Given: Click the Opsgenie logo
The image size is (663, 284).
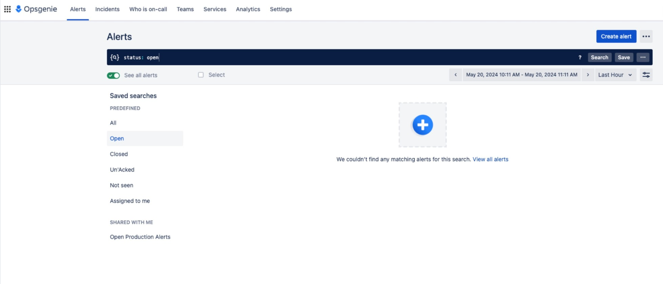Looking at the screenshot, I should tap(36, 9).
